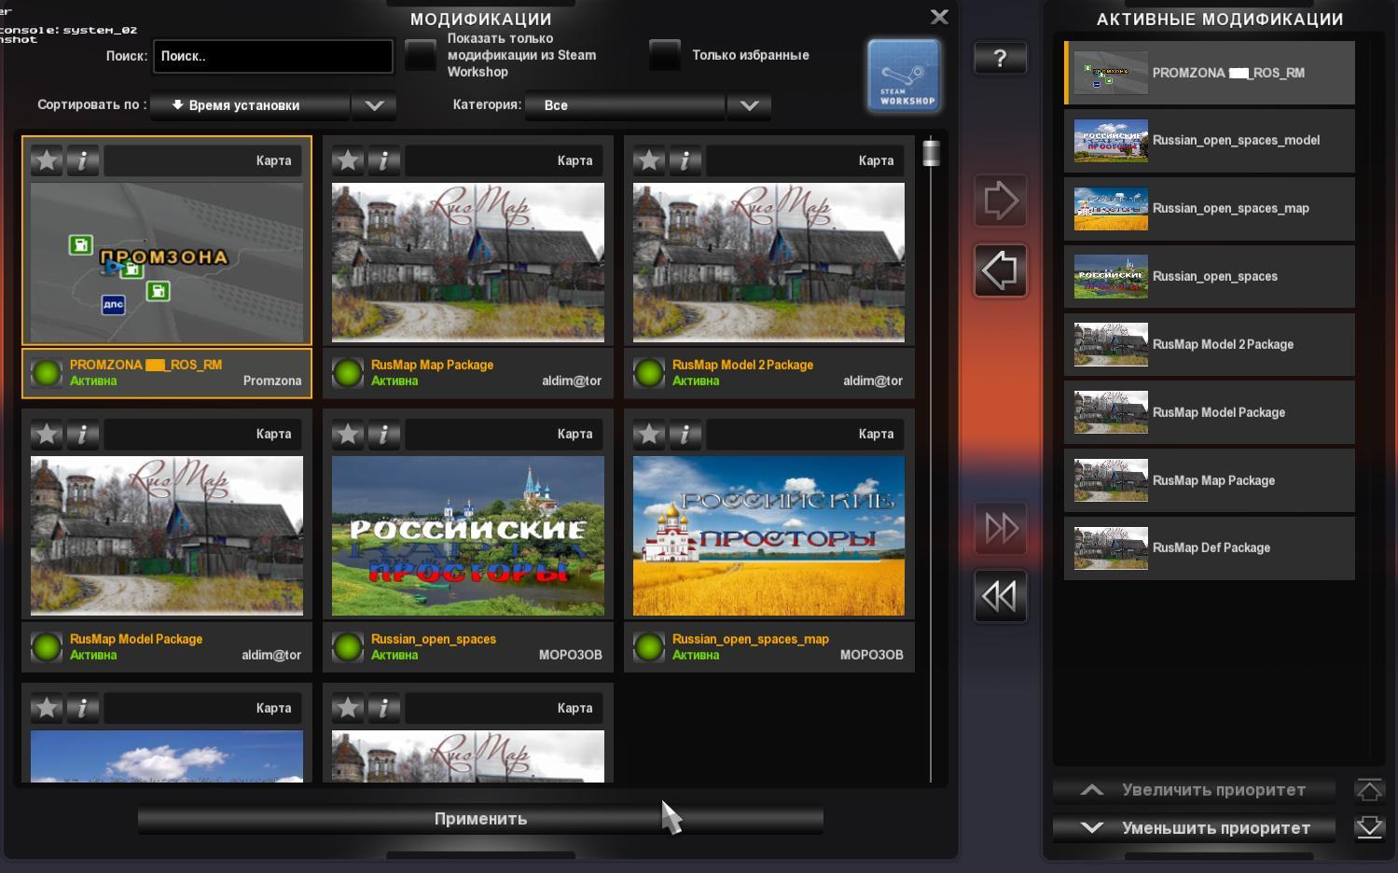Click right arrow to activate selected mod

(x=1000, y=201)
